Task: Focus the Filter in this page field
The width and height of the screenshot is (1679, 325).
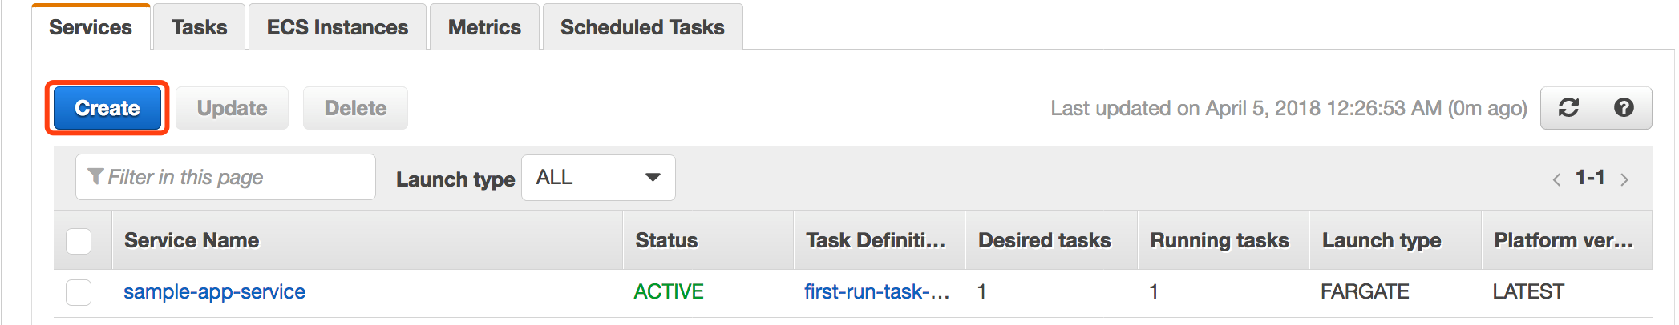Action: (225, 177)
